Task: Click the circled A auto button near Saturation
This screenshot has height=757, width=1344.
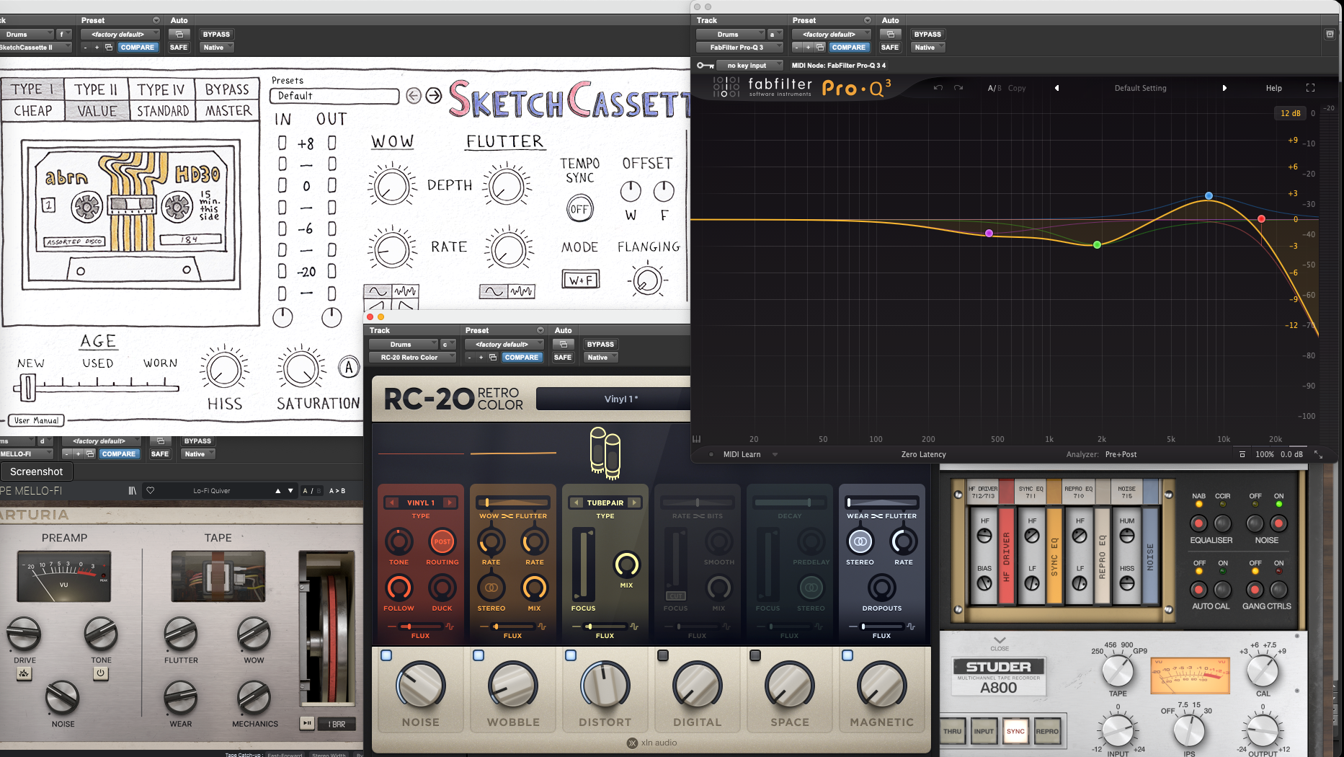Action: 349,368
